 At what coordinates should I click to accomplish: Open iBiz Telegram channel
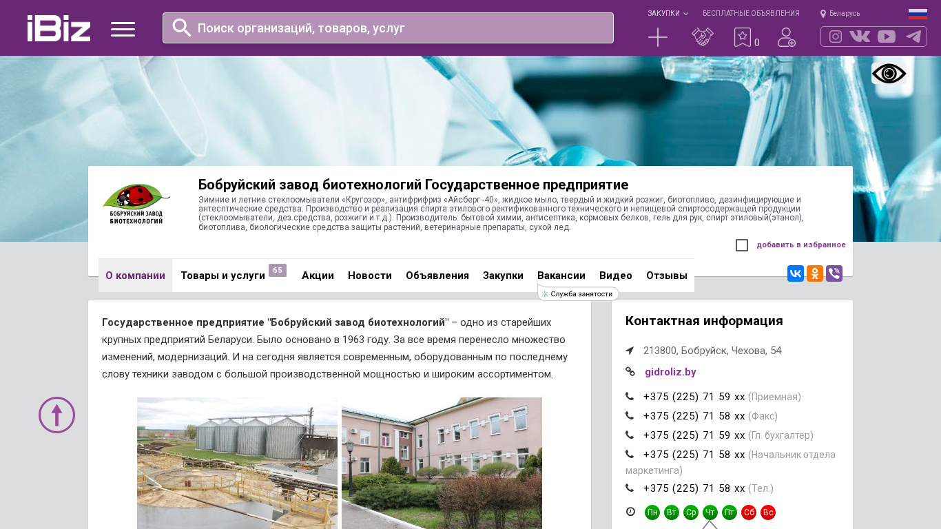point(913,37)
